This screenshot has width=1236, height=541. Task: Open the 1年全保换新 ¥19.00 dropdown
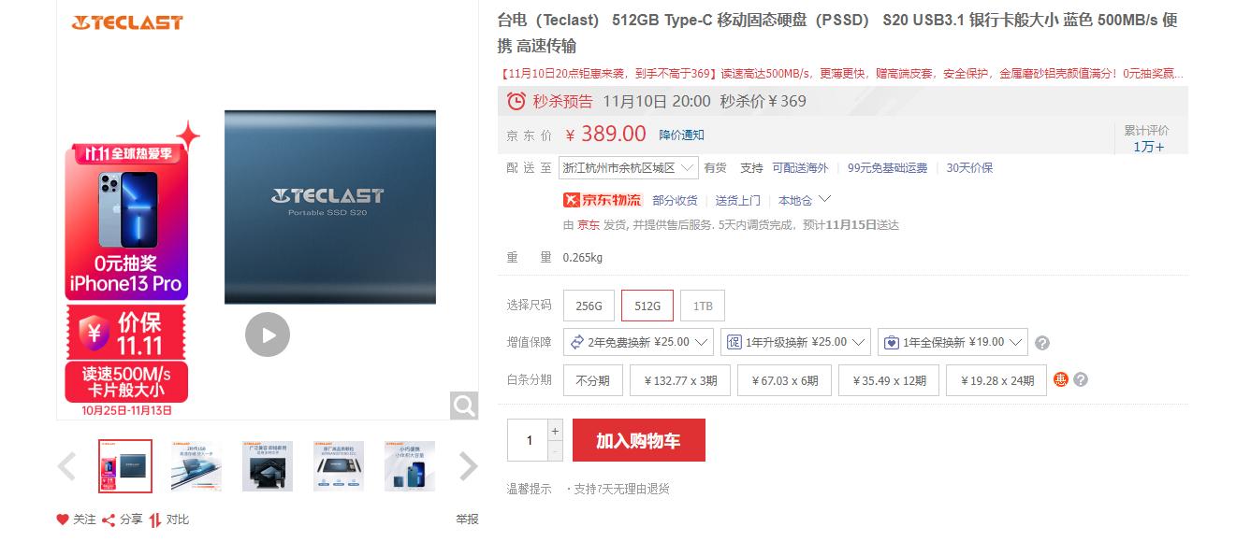pos(952,342)
